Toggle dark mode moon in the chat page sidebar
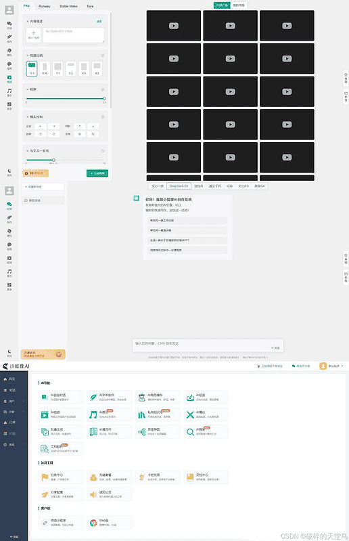Screen dimensions: 349x541 click(x=9, y=352)
